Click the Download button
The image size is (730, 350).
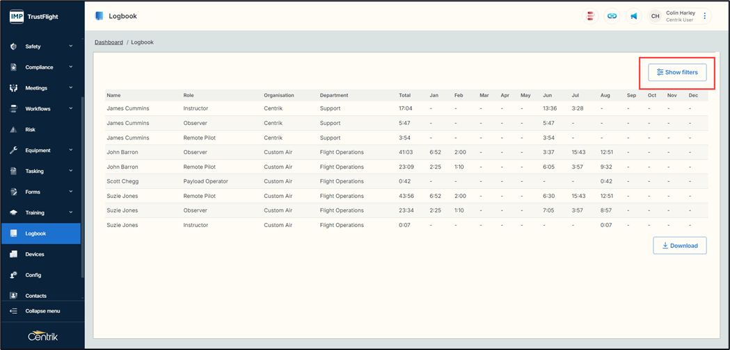(679, 245)
